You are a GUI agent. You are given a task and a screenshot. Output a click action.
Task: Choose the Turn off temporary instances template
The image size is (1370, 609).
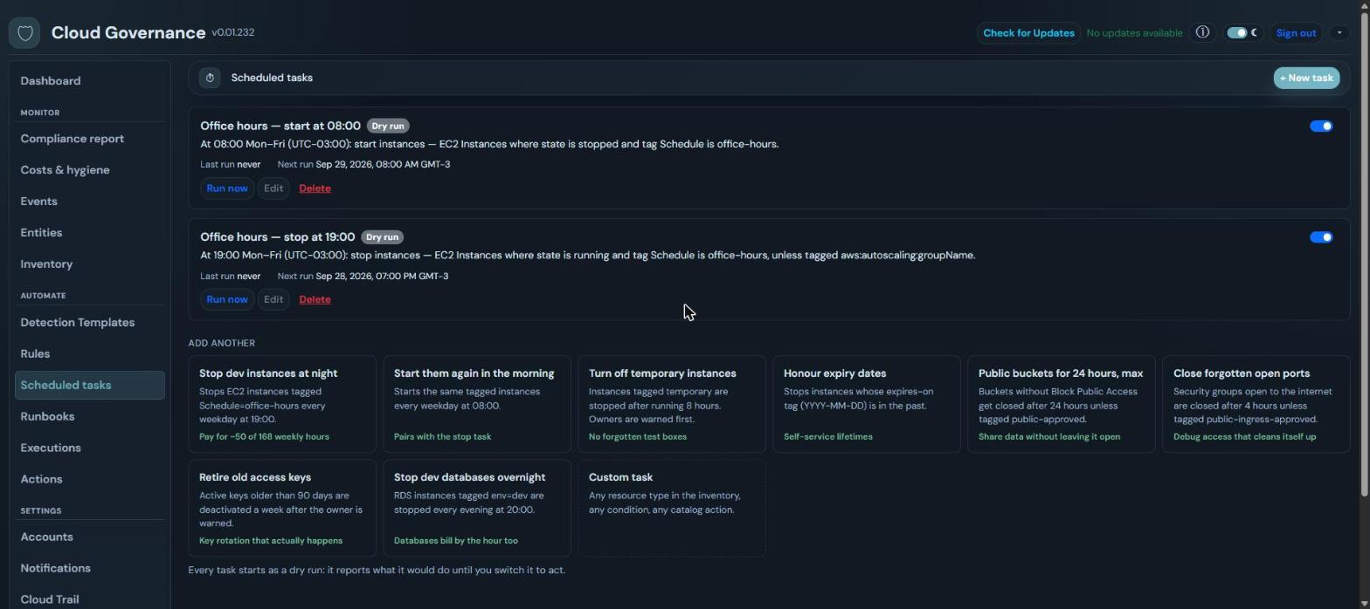click(672, 404)
